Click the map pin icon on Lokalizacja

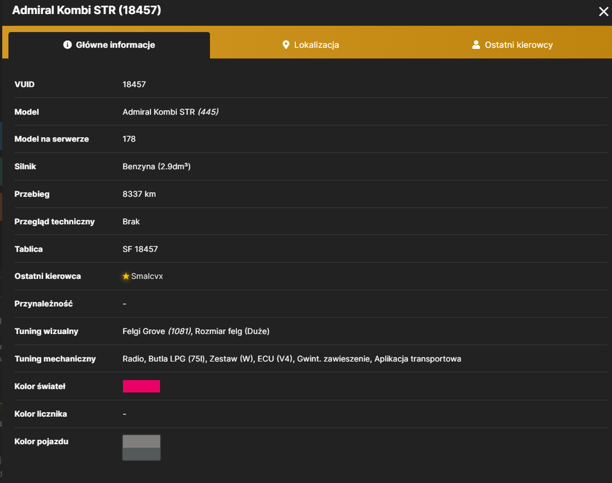286,45
